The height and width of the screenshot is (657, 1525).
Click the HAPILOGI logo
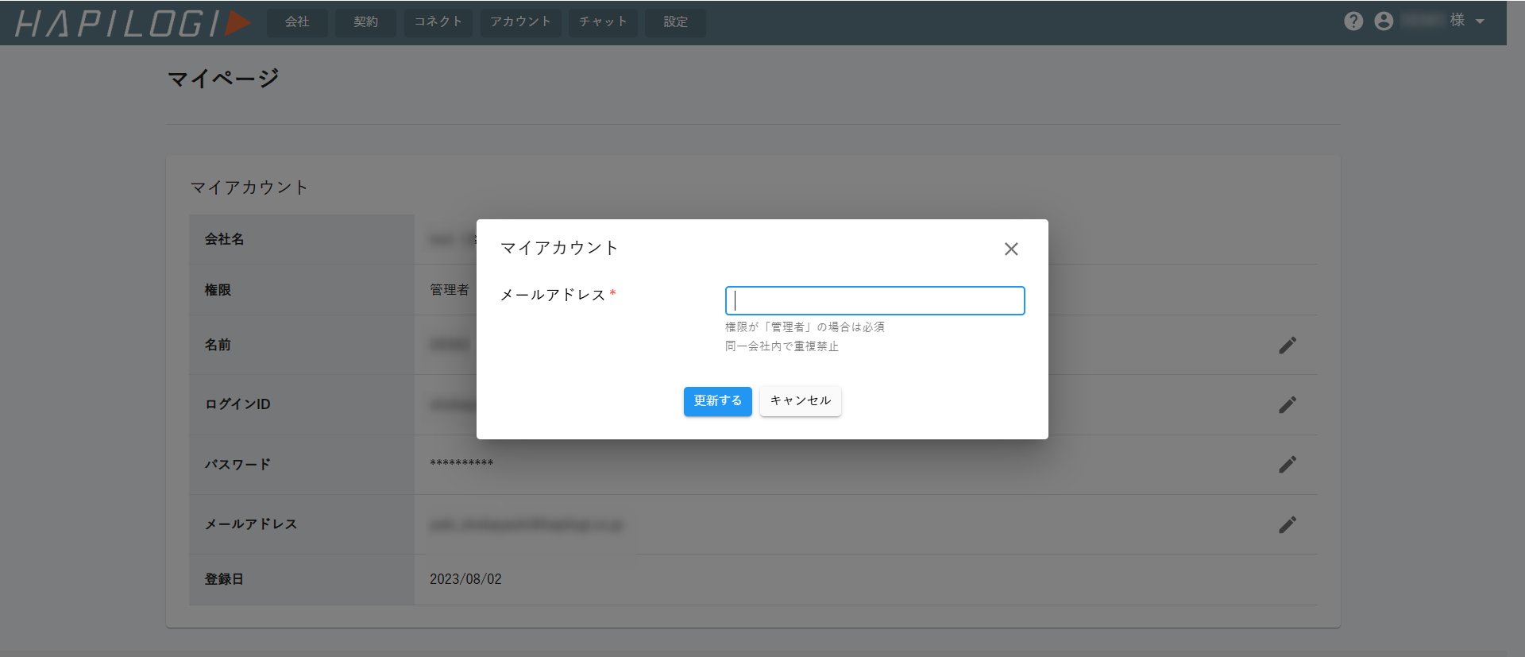133,23
